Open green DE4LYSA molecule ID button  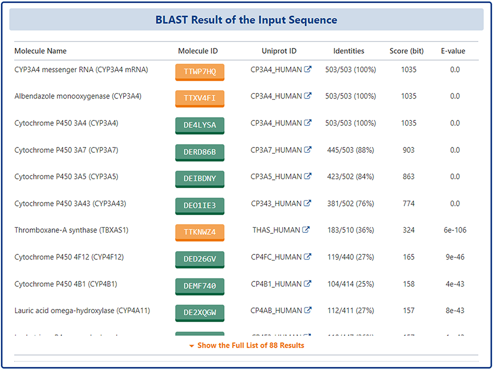click(200, 125)
